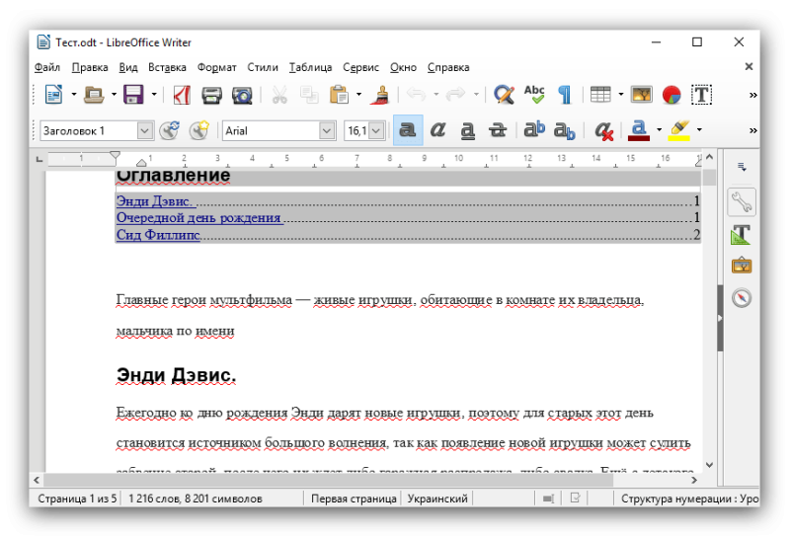This screenshot has width=790, height=537.
Task: Click the Copy icon
Action: click(x=309, y=95)
